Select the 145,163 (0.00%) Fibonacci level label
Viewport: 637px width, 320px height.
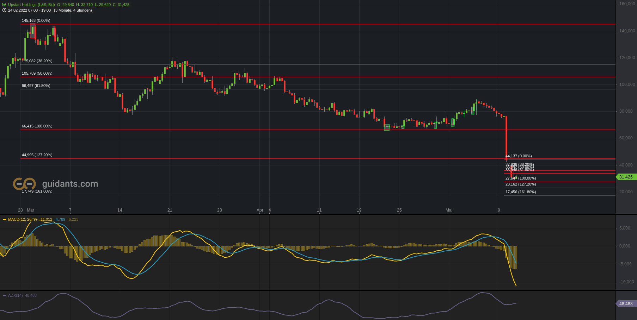pos(36,20)
